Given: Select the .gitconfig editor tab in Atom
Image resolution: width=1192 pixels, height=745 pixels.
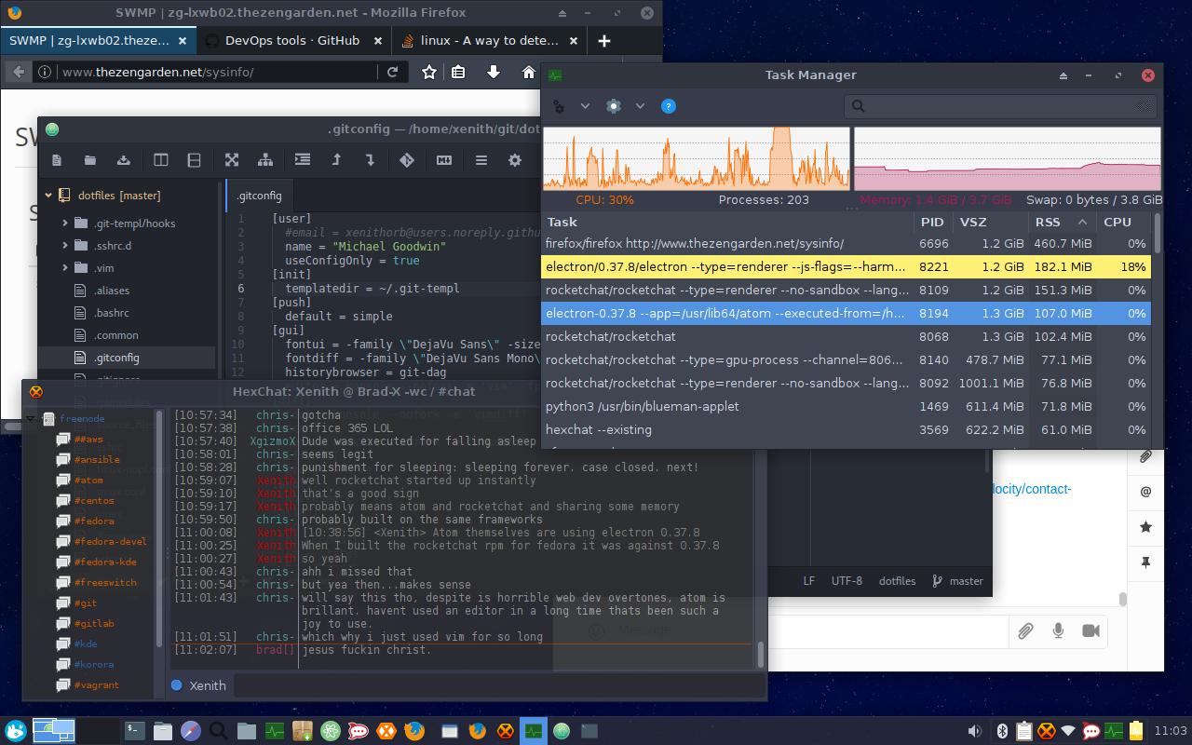Looking at the screenshot, I should tap(259, 196).
